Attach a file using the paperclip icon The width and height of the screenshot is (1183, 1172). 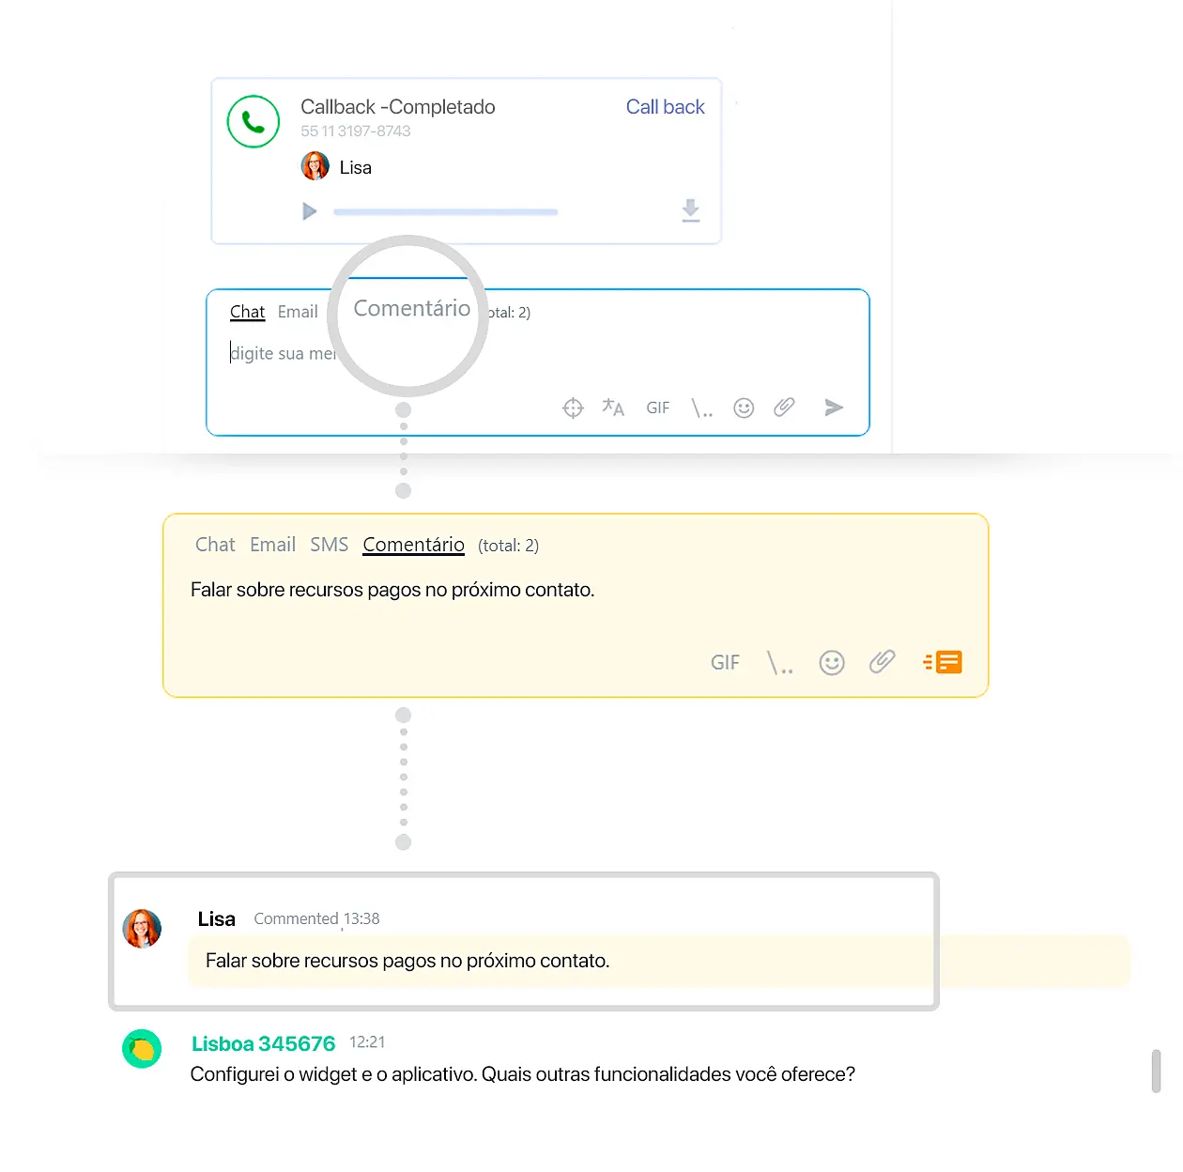[785, 407]
